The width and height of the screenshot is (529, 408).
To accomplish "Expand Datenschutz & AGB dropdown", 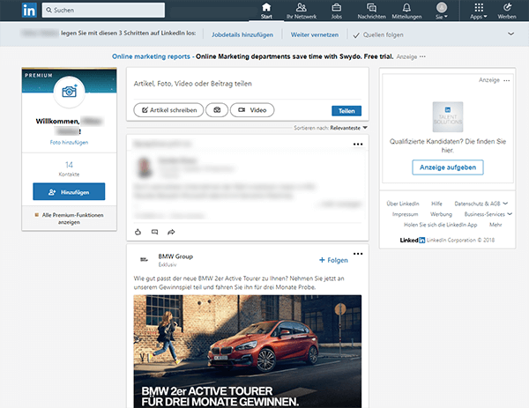I will (x=481, y=204).
